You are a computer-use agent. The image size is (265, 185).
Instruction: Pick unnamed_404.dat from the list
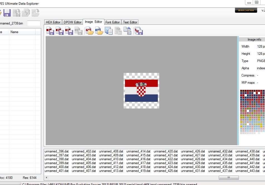[84, 159]
